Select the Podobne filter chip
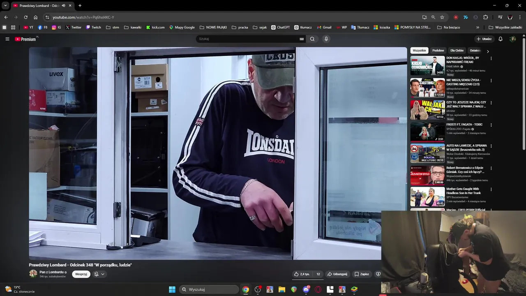Viewport: 526px width, 296px height. pyautogui.click(x=438, y=51)
